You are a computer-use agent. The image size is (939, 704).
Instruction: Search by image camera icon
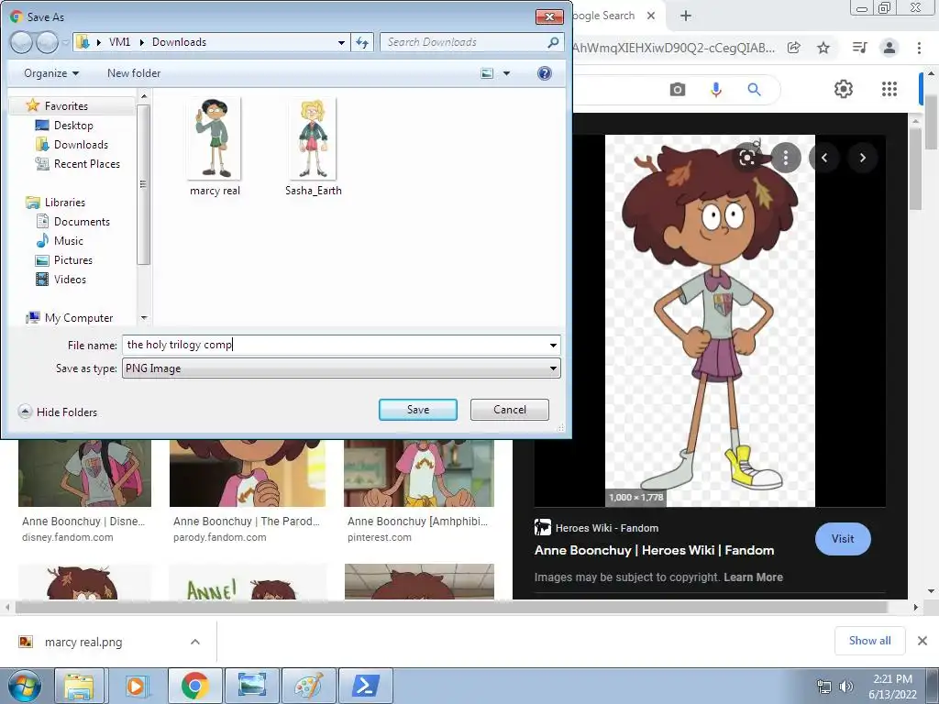tap(678, 90)
